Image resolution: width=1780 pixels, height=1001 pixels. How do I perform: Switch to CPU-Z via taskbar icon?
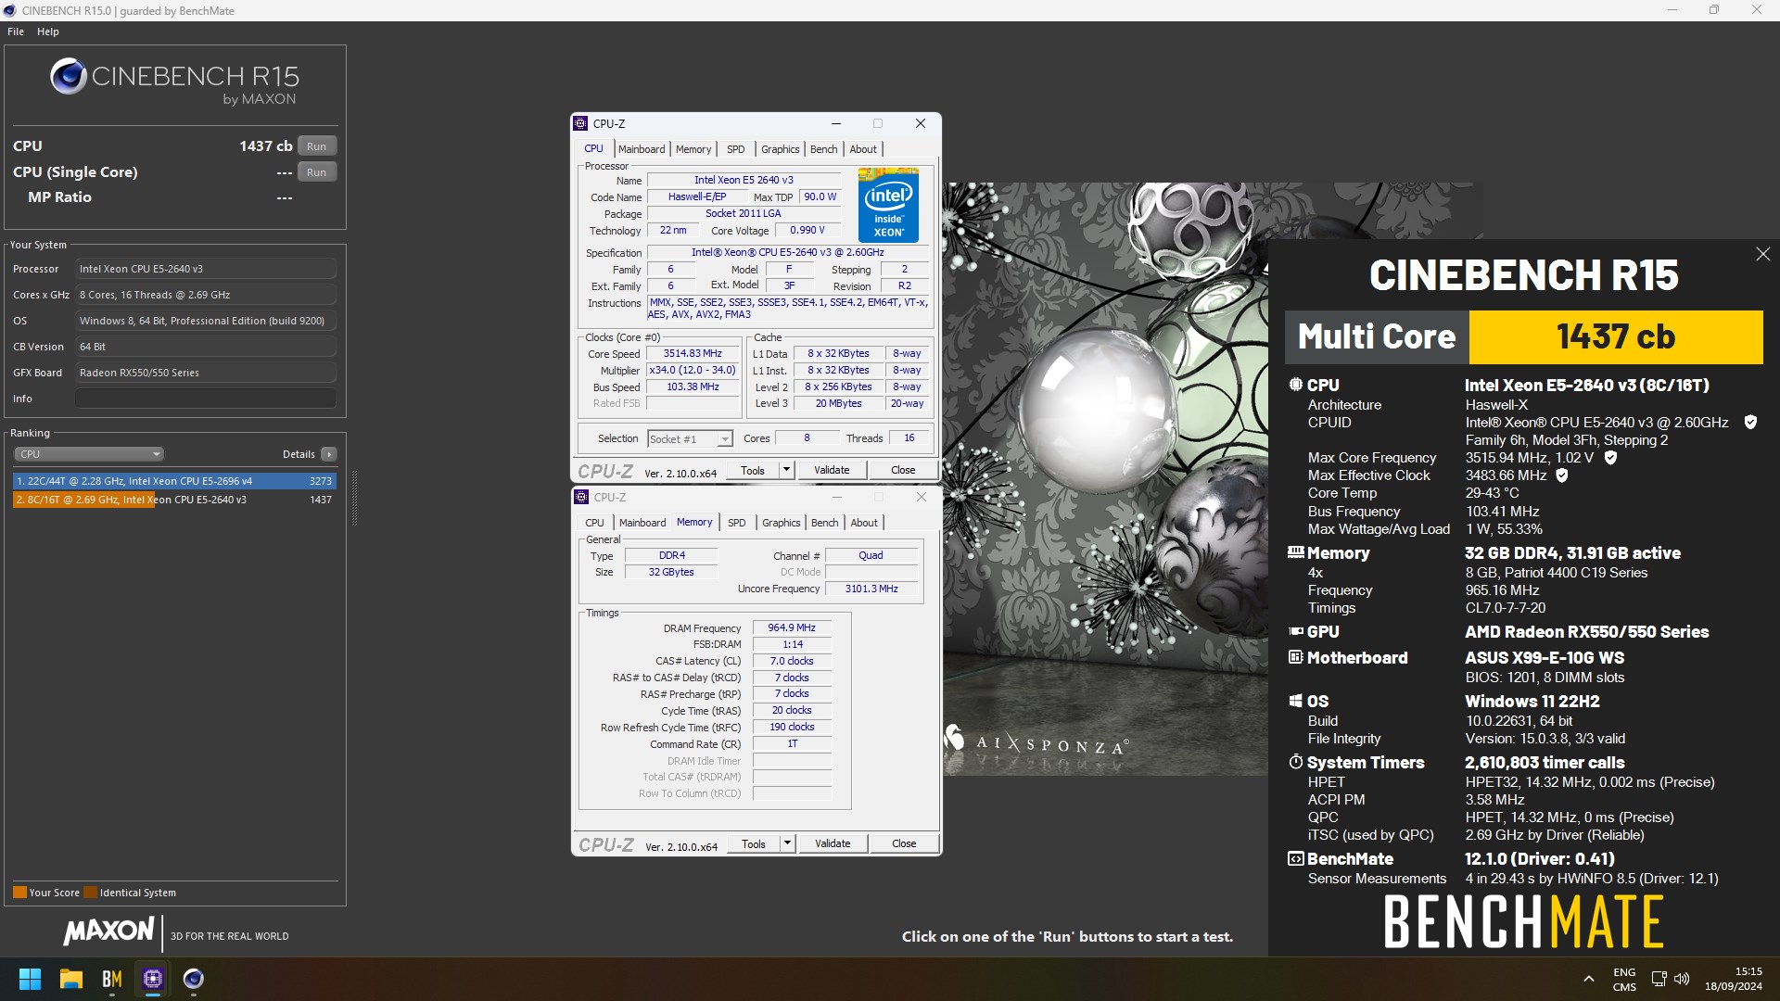153,979
